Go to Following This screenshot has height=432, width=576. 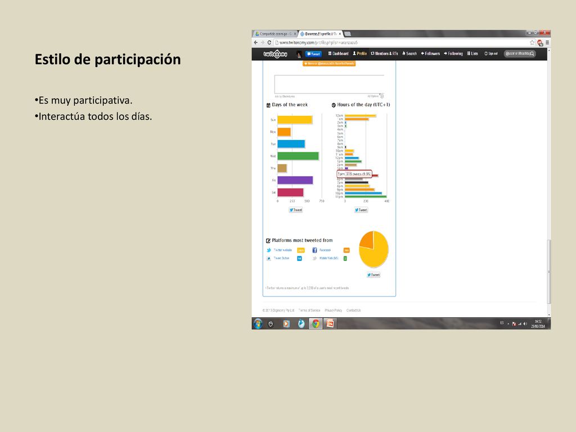pyautogui.click(x=453, y=53)
